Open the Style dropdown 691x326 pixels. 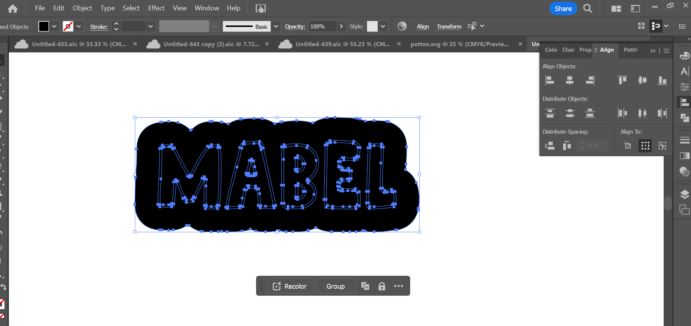(x=383, y=26)
